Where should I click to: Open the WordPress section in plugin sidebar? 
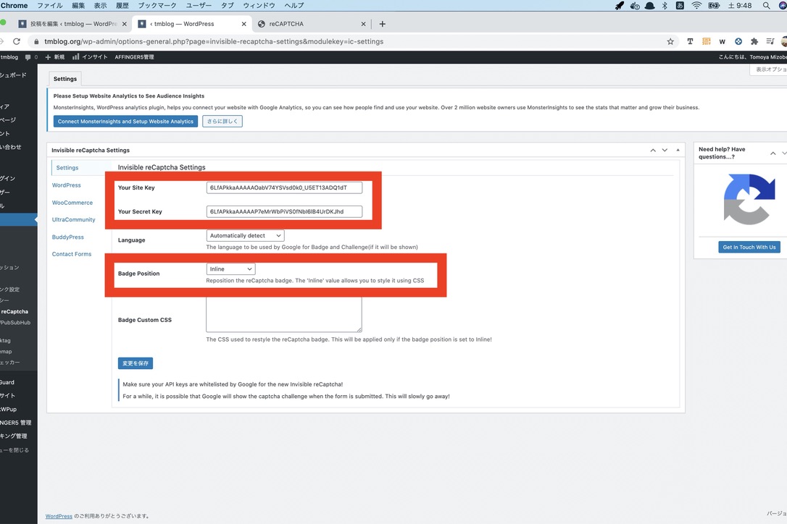coord(66,185)
